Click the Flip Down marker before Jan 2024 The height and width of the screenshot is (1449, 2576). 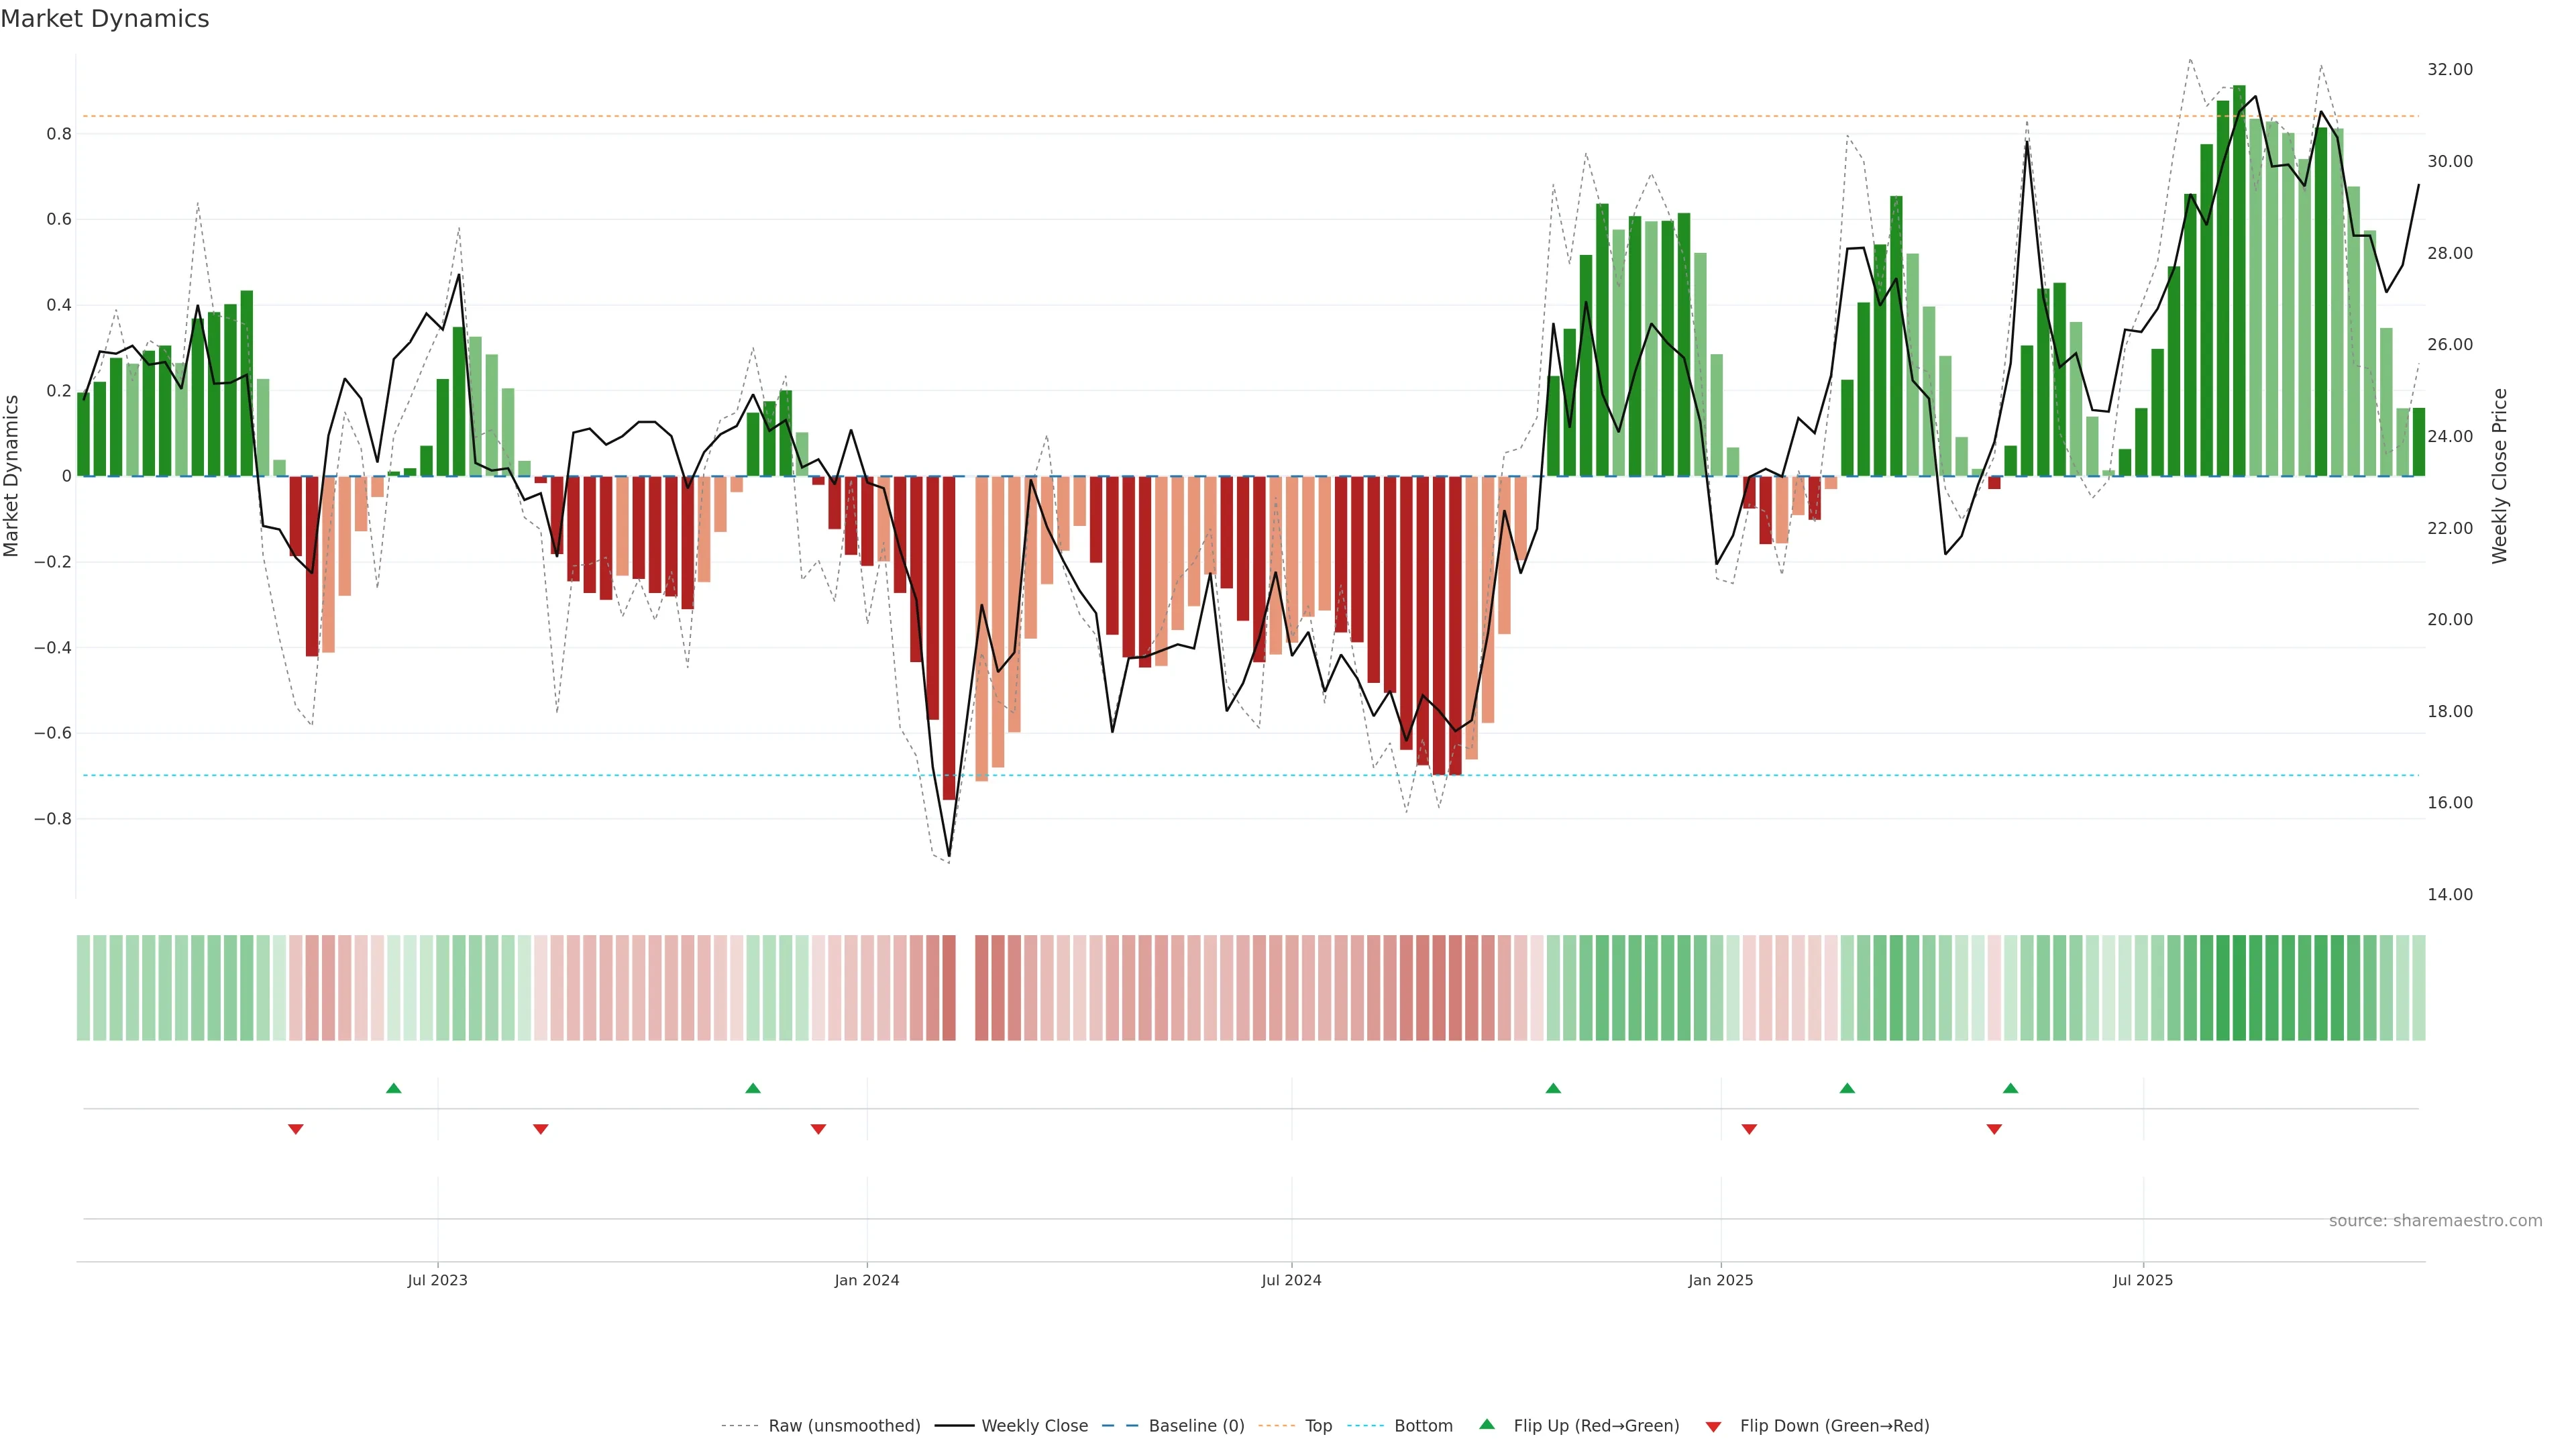(818, 1129)
